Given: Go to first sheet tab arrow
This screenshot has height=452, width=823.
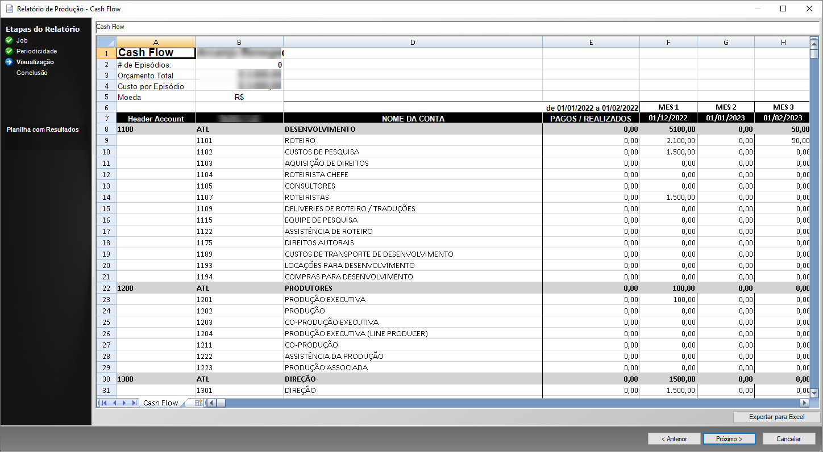Looking at the screenshot, I should (104, 403).
